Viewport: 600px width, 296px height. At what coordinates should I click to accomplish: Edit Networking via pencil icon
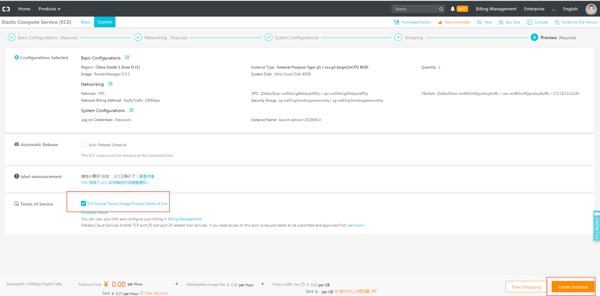point(110,84)
